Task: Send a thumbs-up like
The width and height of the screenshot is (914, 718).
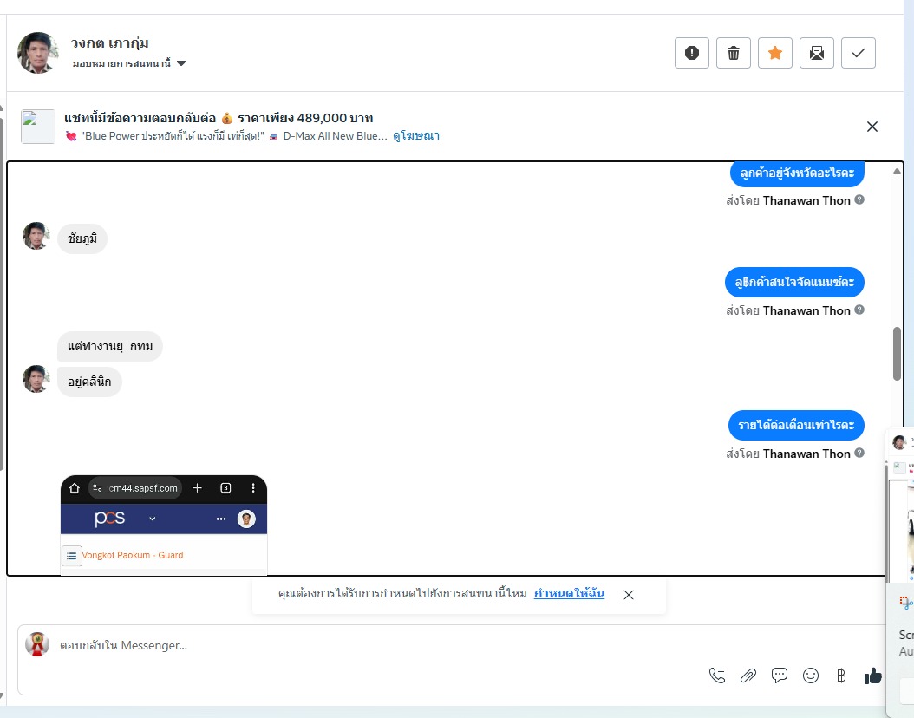Action: [x=872, y=676]
